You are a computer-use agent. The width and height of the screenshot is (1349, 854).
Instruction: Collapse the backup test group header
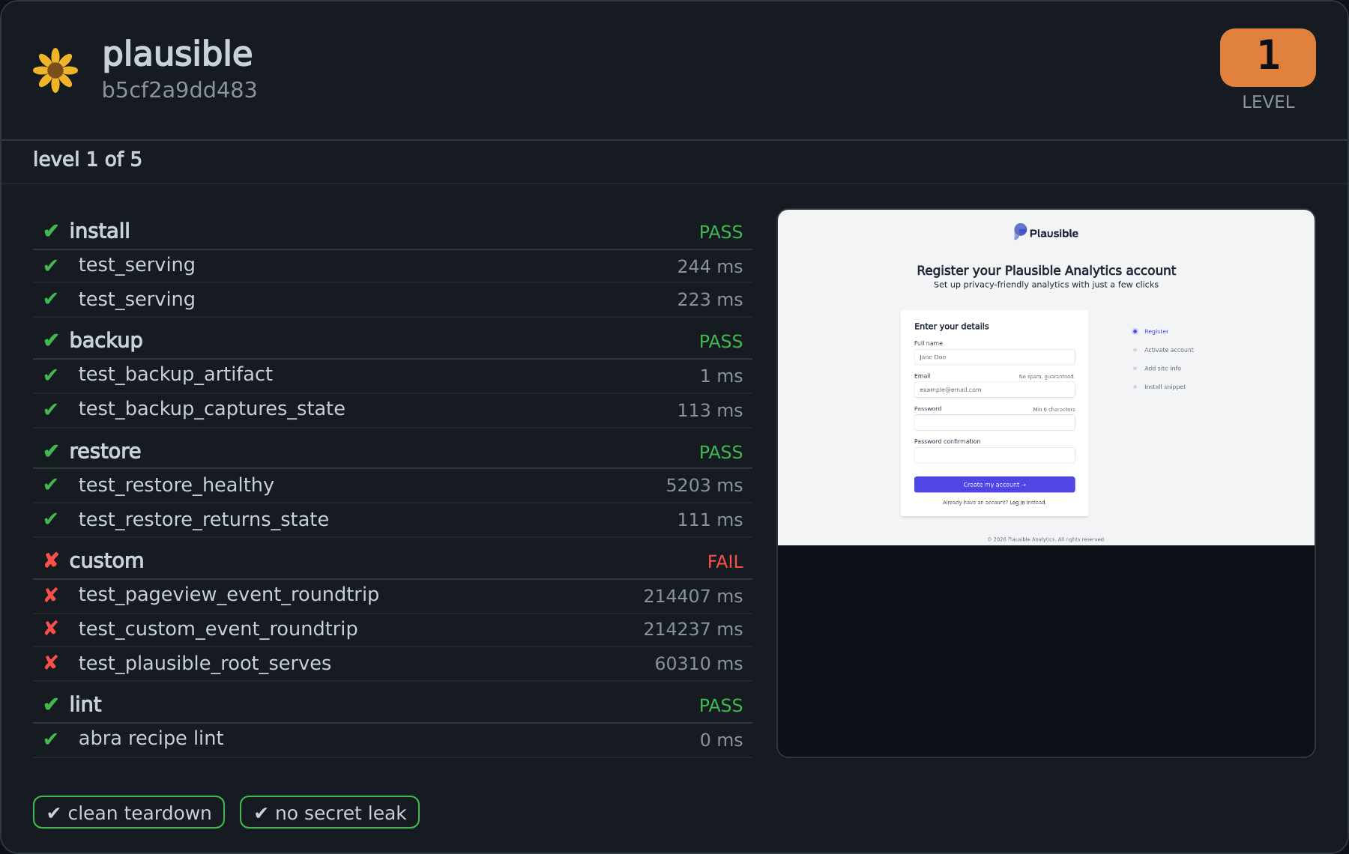[393, 340]
